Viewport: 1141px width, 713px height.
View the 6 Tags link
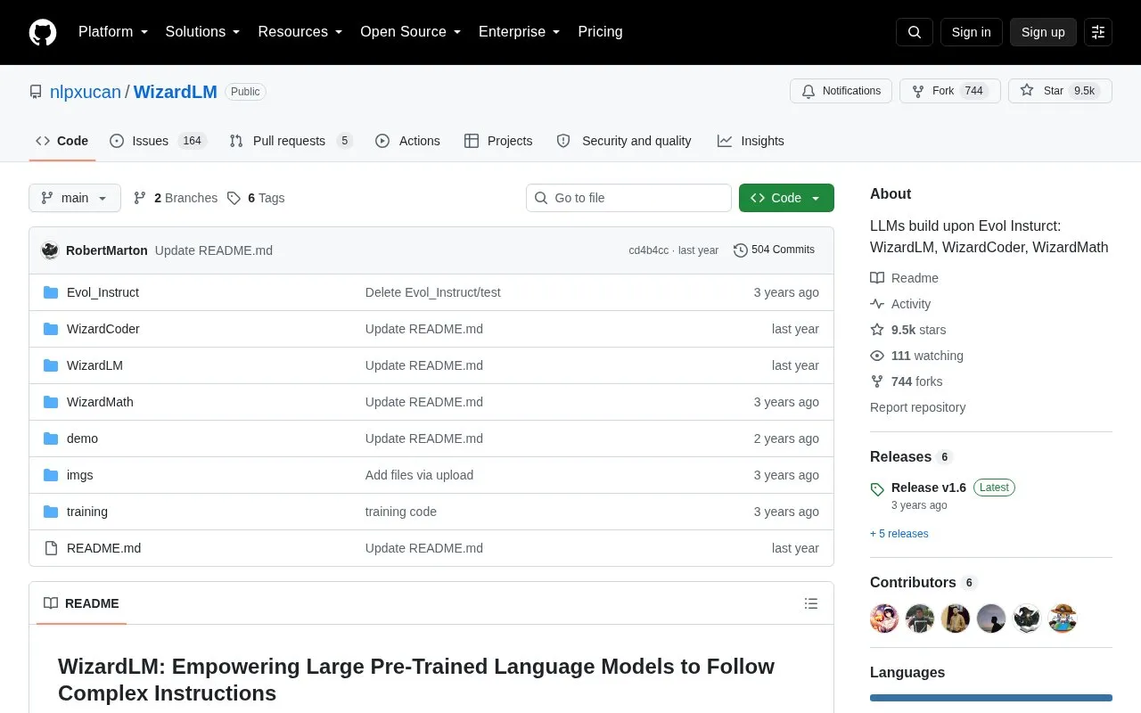pyautogui.click(x=256, y=198)
